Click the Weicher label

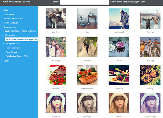150,32
